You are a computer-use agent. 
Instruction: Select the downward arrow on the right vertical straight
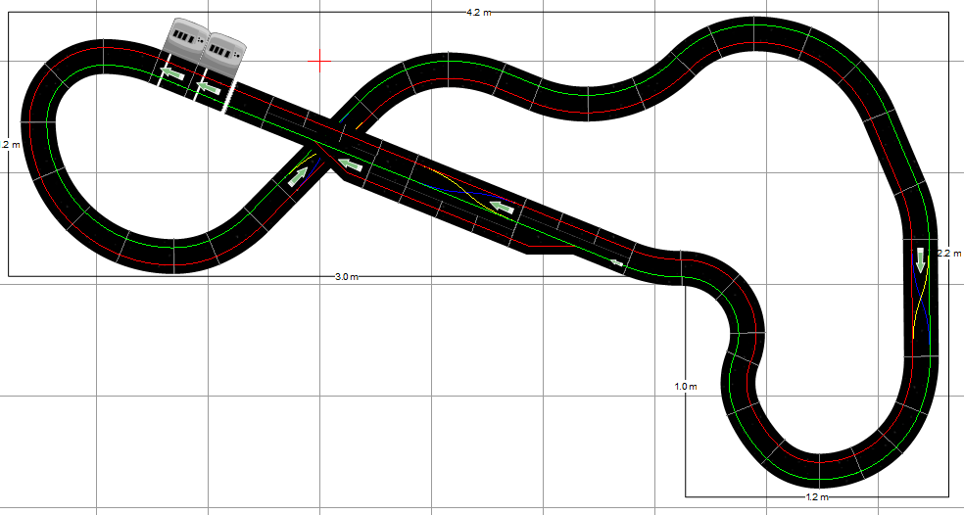coord(921,260)
